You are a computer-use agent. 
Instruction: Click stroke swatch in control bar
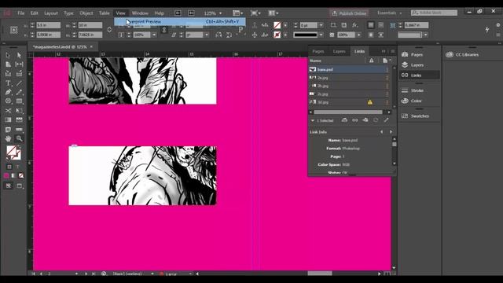(x=277, y=35)
